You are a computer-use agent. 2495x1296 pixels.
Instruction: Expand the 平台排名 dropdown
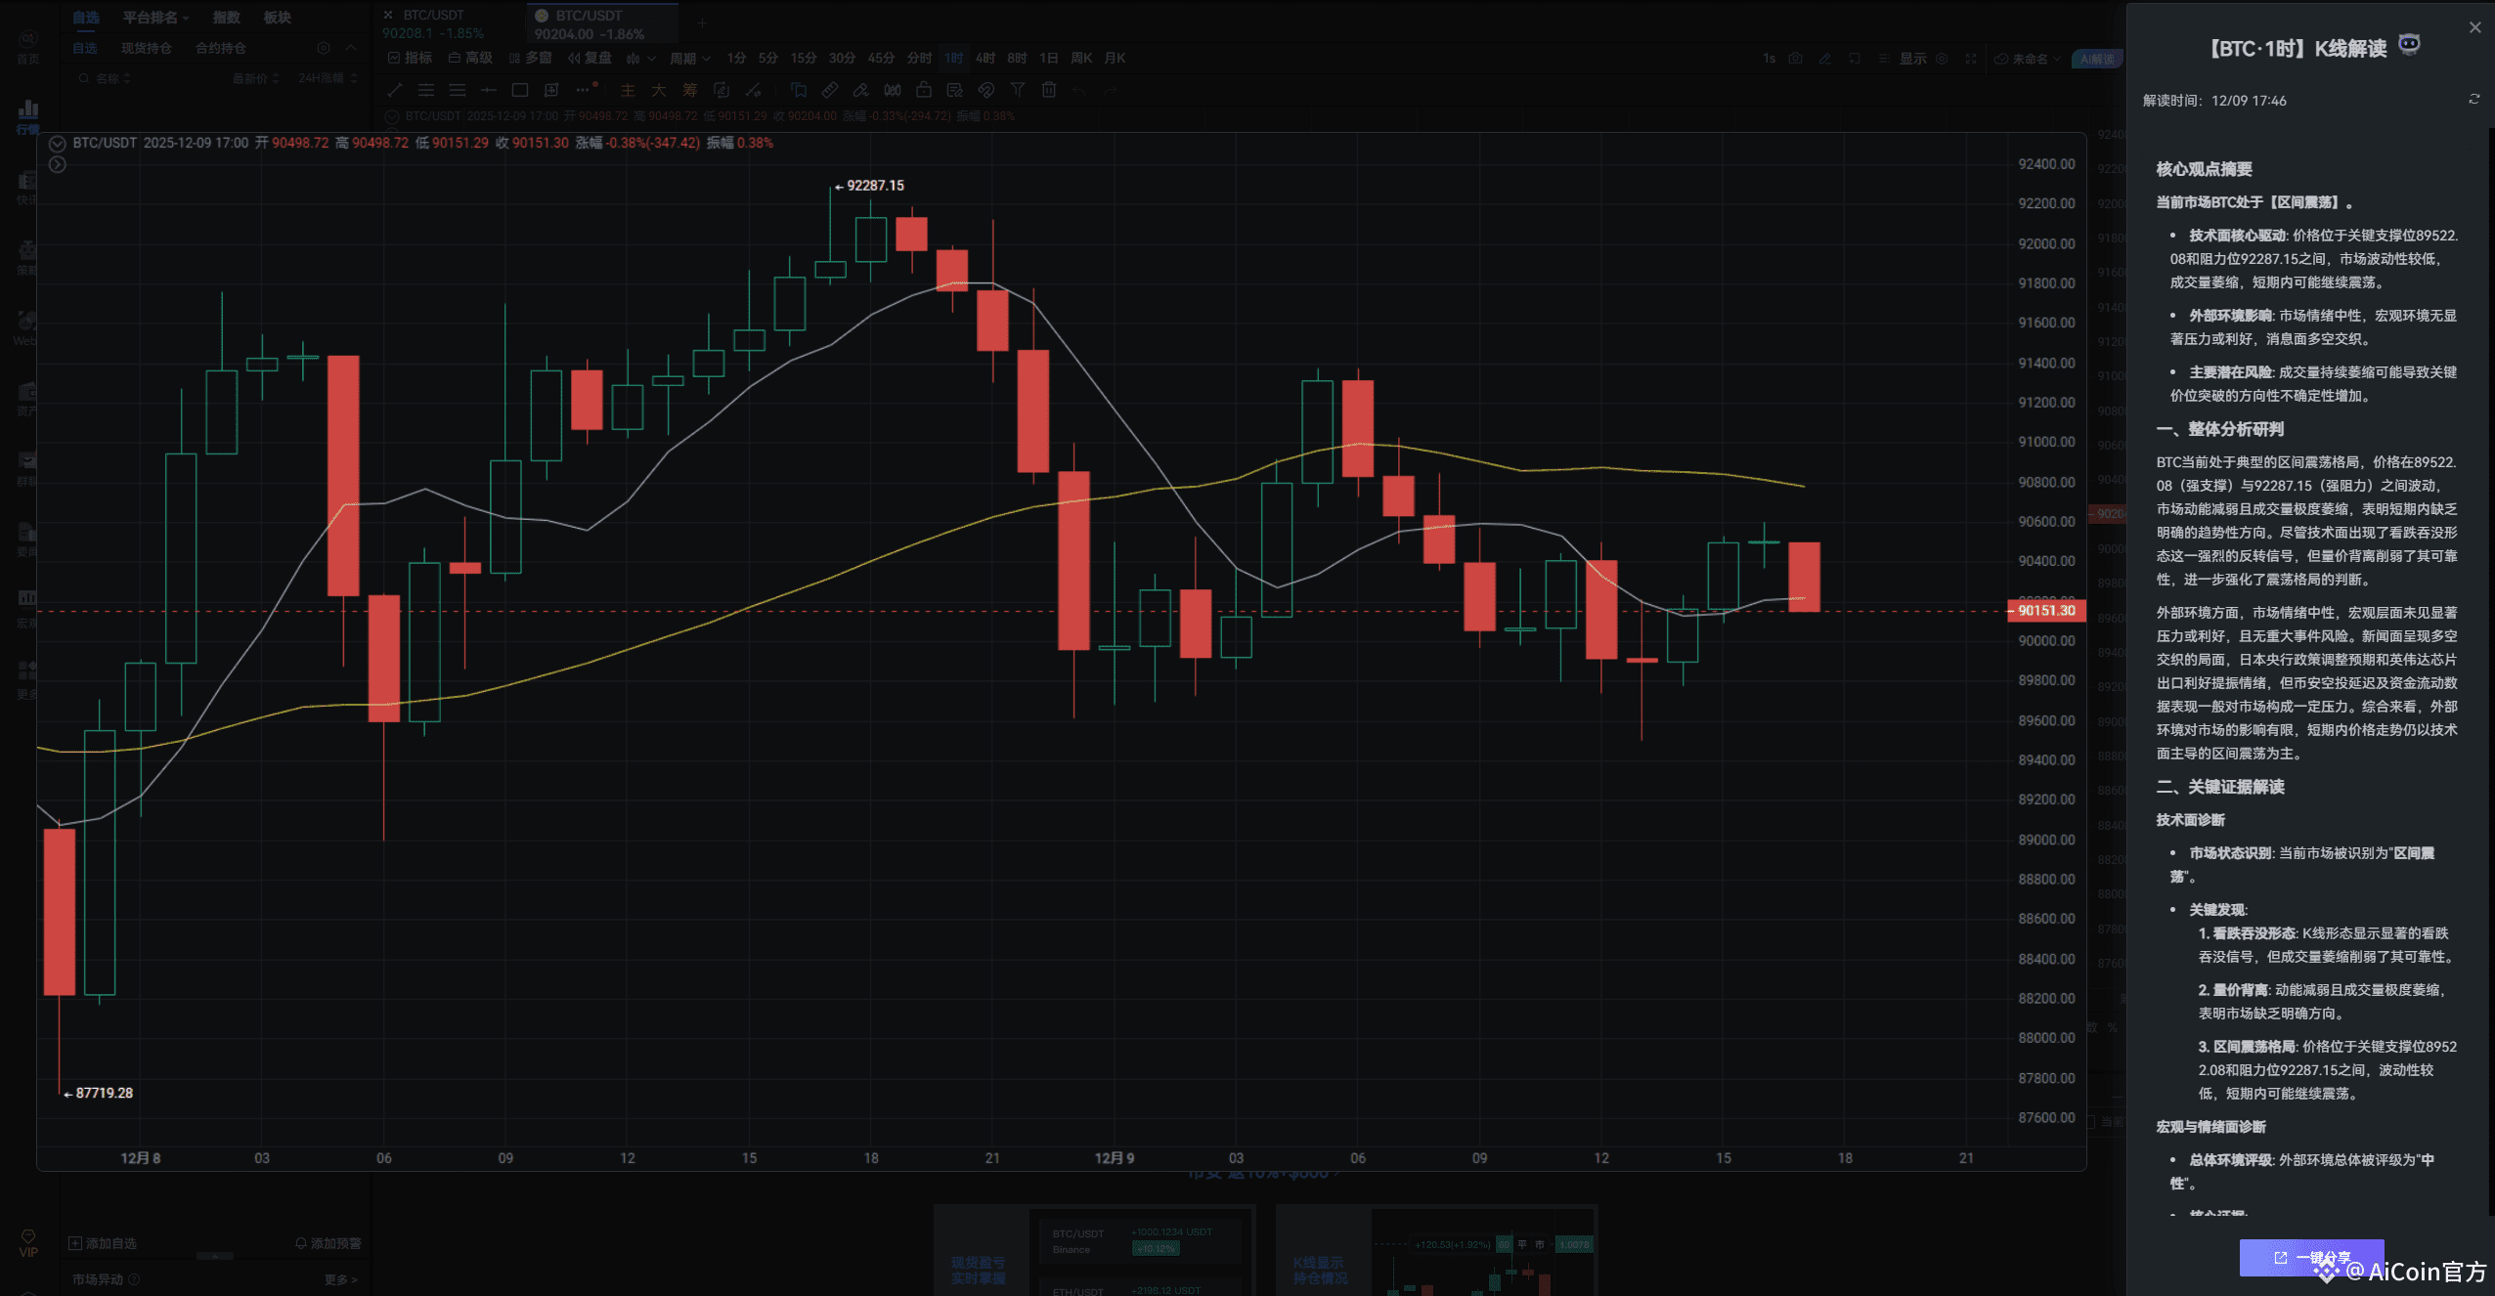click(154, 18)
